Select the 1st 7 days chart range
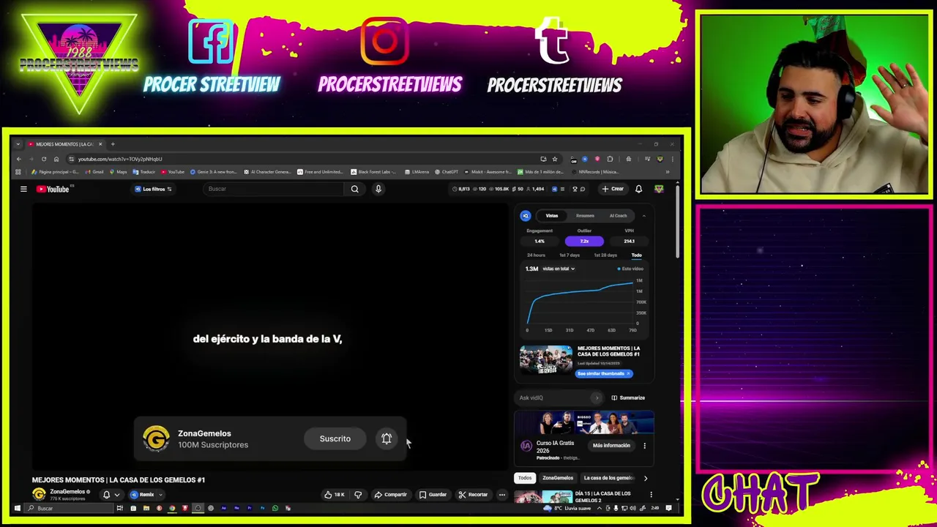937x527 pixels. click(x=570, y=255)
